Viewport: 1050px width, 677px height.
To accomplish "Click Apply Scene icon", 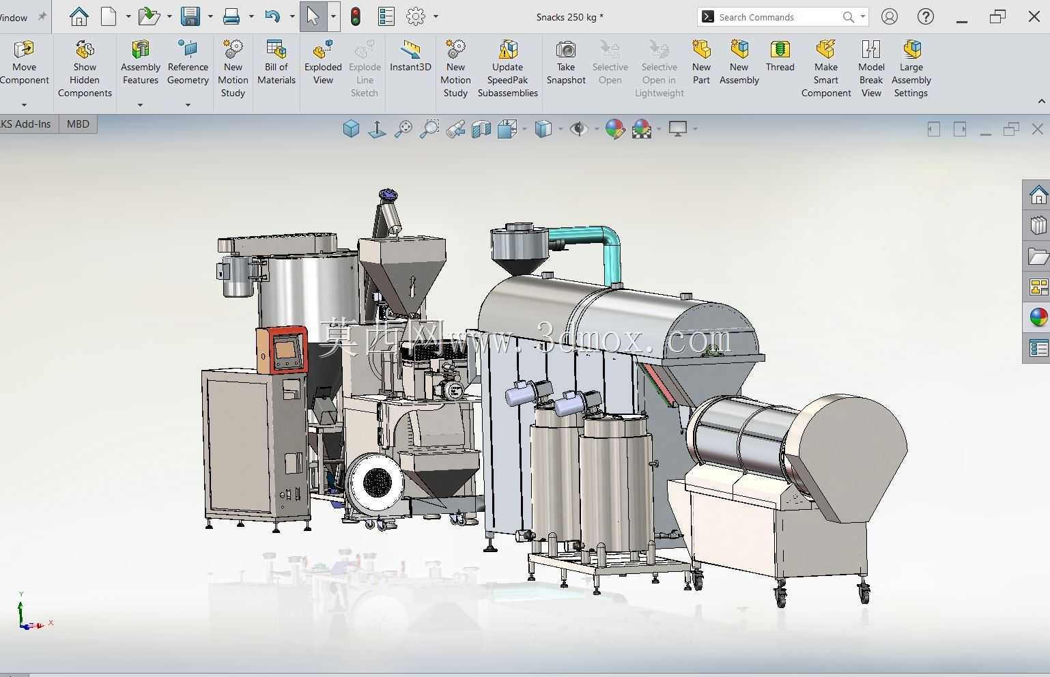I will pos(642,128).
